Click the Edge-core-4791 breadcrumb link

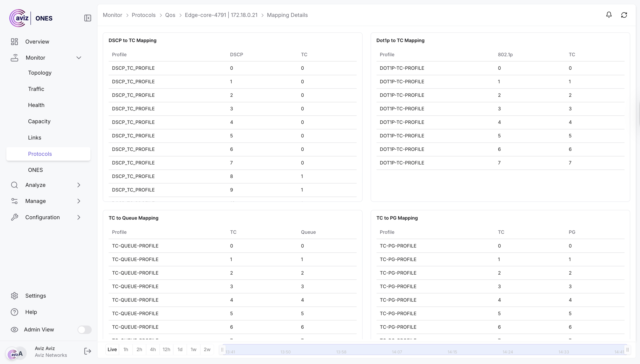(x=205, y=15)
